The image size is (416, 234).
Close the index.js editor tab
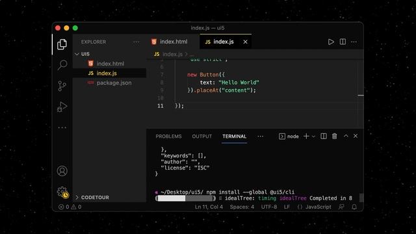[x=246, y=42]
